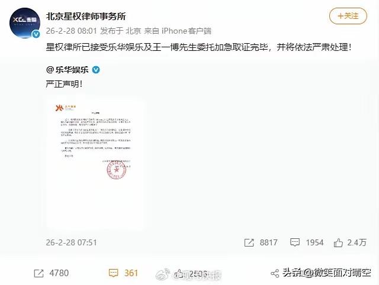379x285 pixels.
Task: Click the blue verified badge on avatar
Action: coord(36,34)
